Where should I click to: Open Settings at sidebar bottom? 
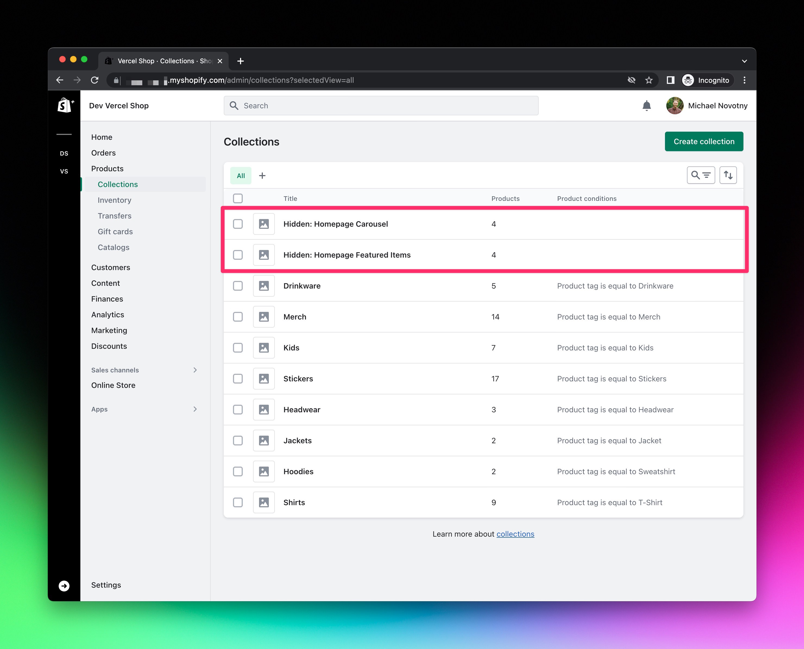[x=106, y=585]
